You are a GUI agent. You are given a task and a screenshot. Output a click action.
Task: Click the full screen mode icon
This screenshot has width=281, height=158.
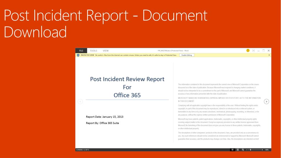[x=254, y=51]
